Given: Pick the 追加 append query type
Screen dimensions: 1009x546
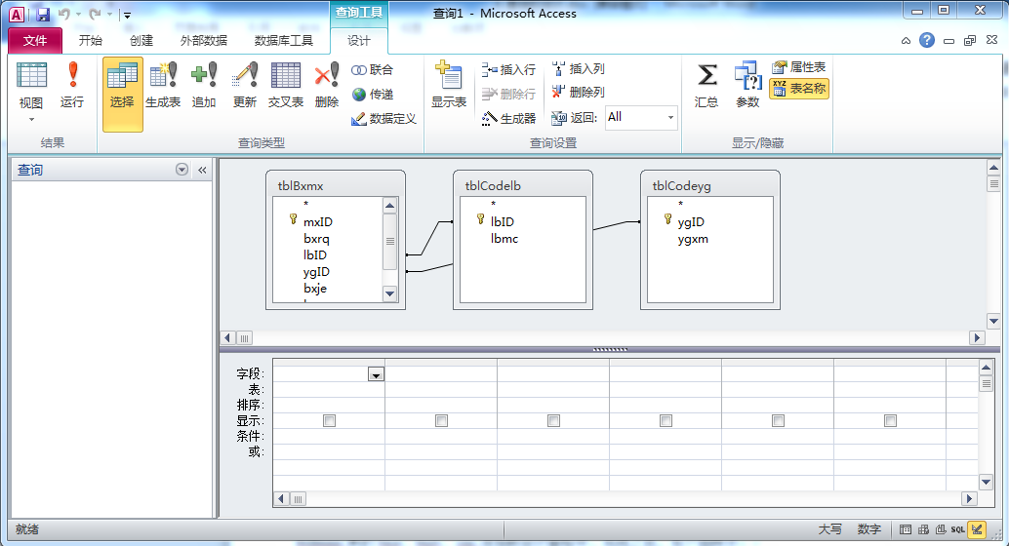Looking at the screenshot, I should [x=204, y=85].
